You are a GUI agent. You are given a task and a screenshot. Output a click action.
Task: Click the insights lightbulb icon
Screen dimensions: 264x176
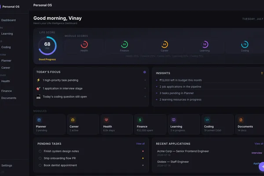coord(262,73)
